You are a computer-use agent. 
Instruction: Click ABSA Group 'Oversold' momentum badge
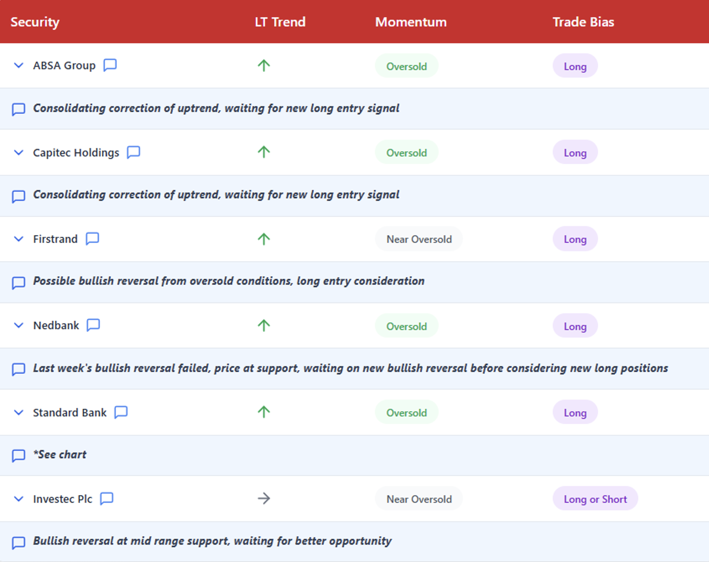click(x=406, y=66)
